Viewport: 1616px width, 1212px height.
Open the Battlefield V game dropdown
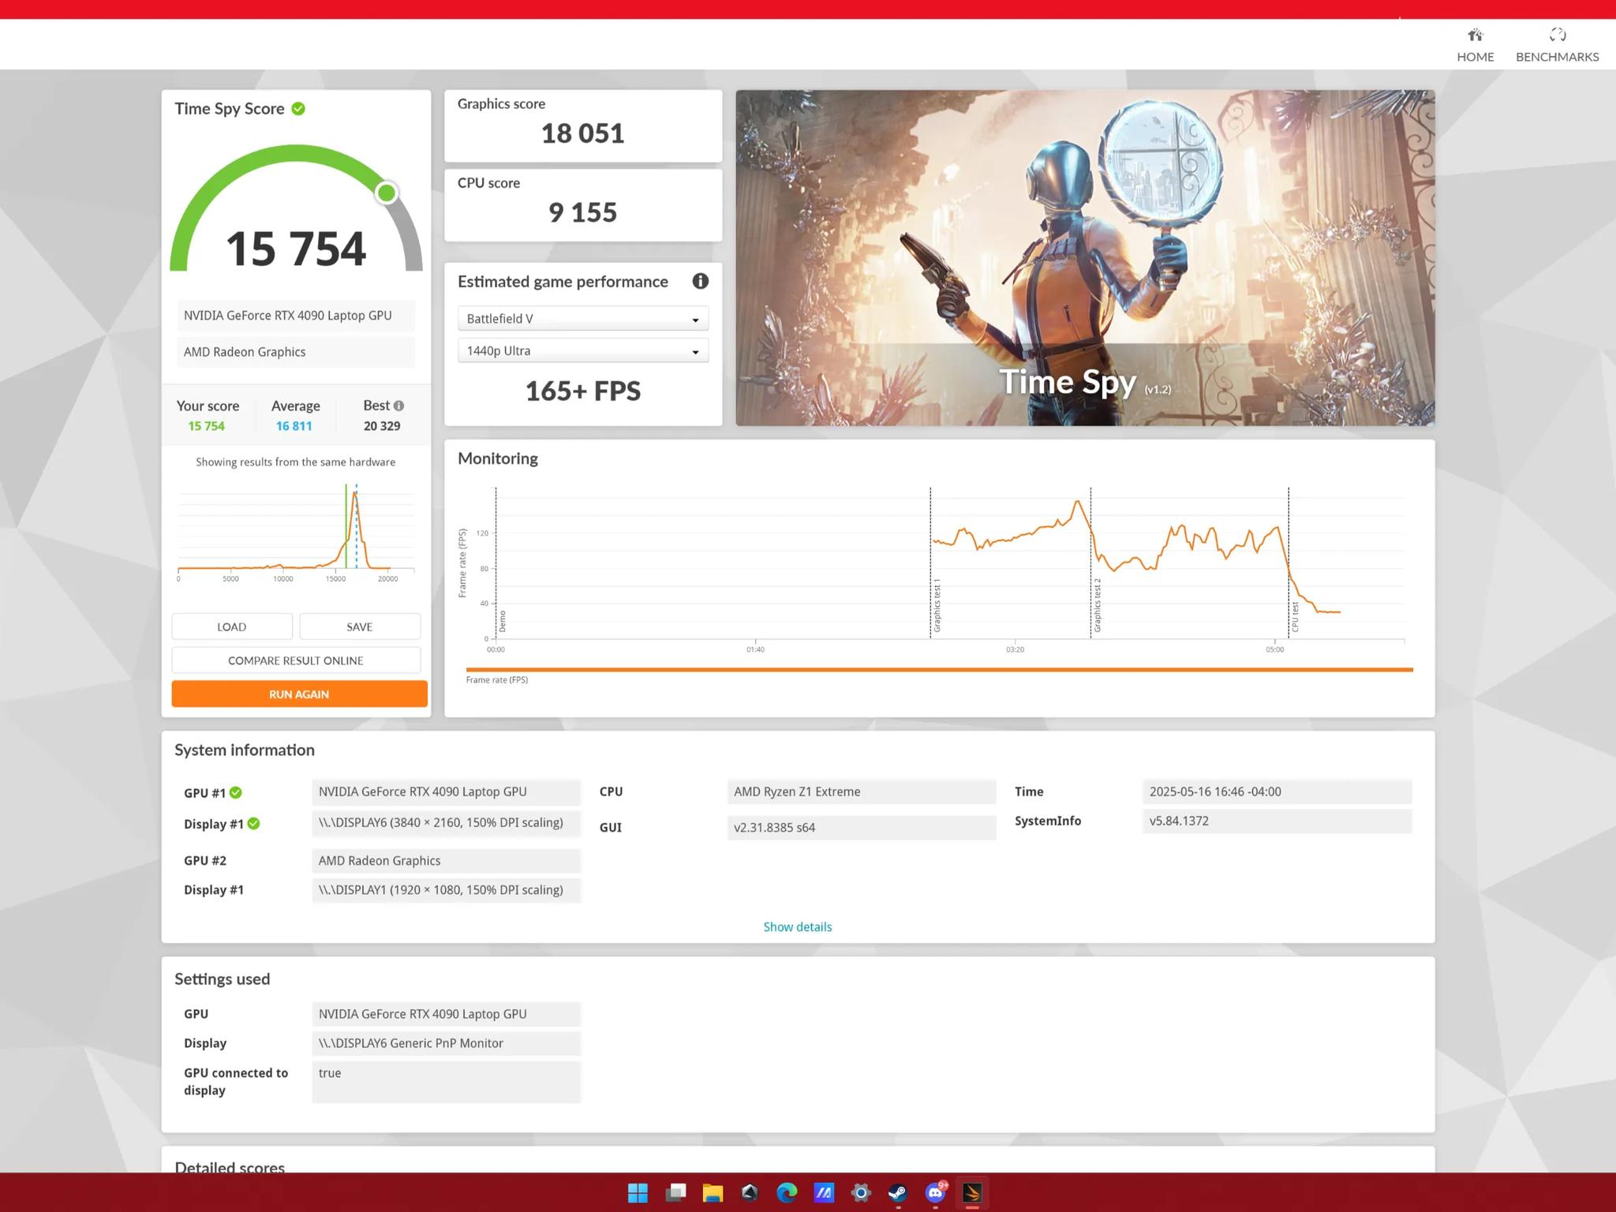pyautogui.click(x=583, y=319)
